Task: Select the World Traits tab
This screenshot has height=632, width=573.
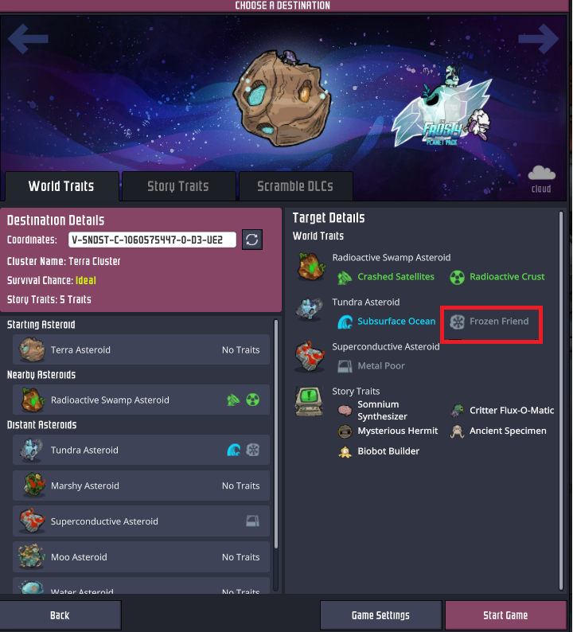Action: click(x=61, y=186)
